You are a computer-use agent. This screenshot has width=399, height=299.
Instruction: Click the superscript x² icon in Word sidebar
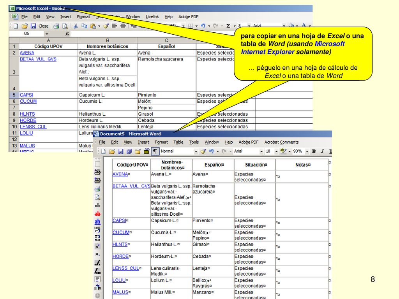tap(97, 246)
